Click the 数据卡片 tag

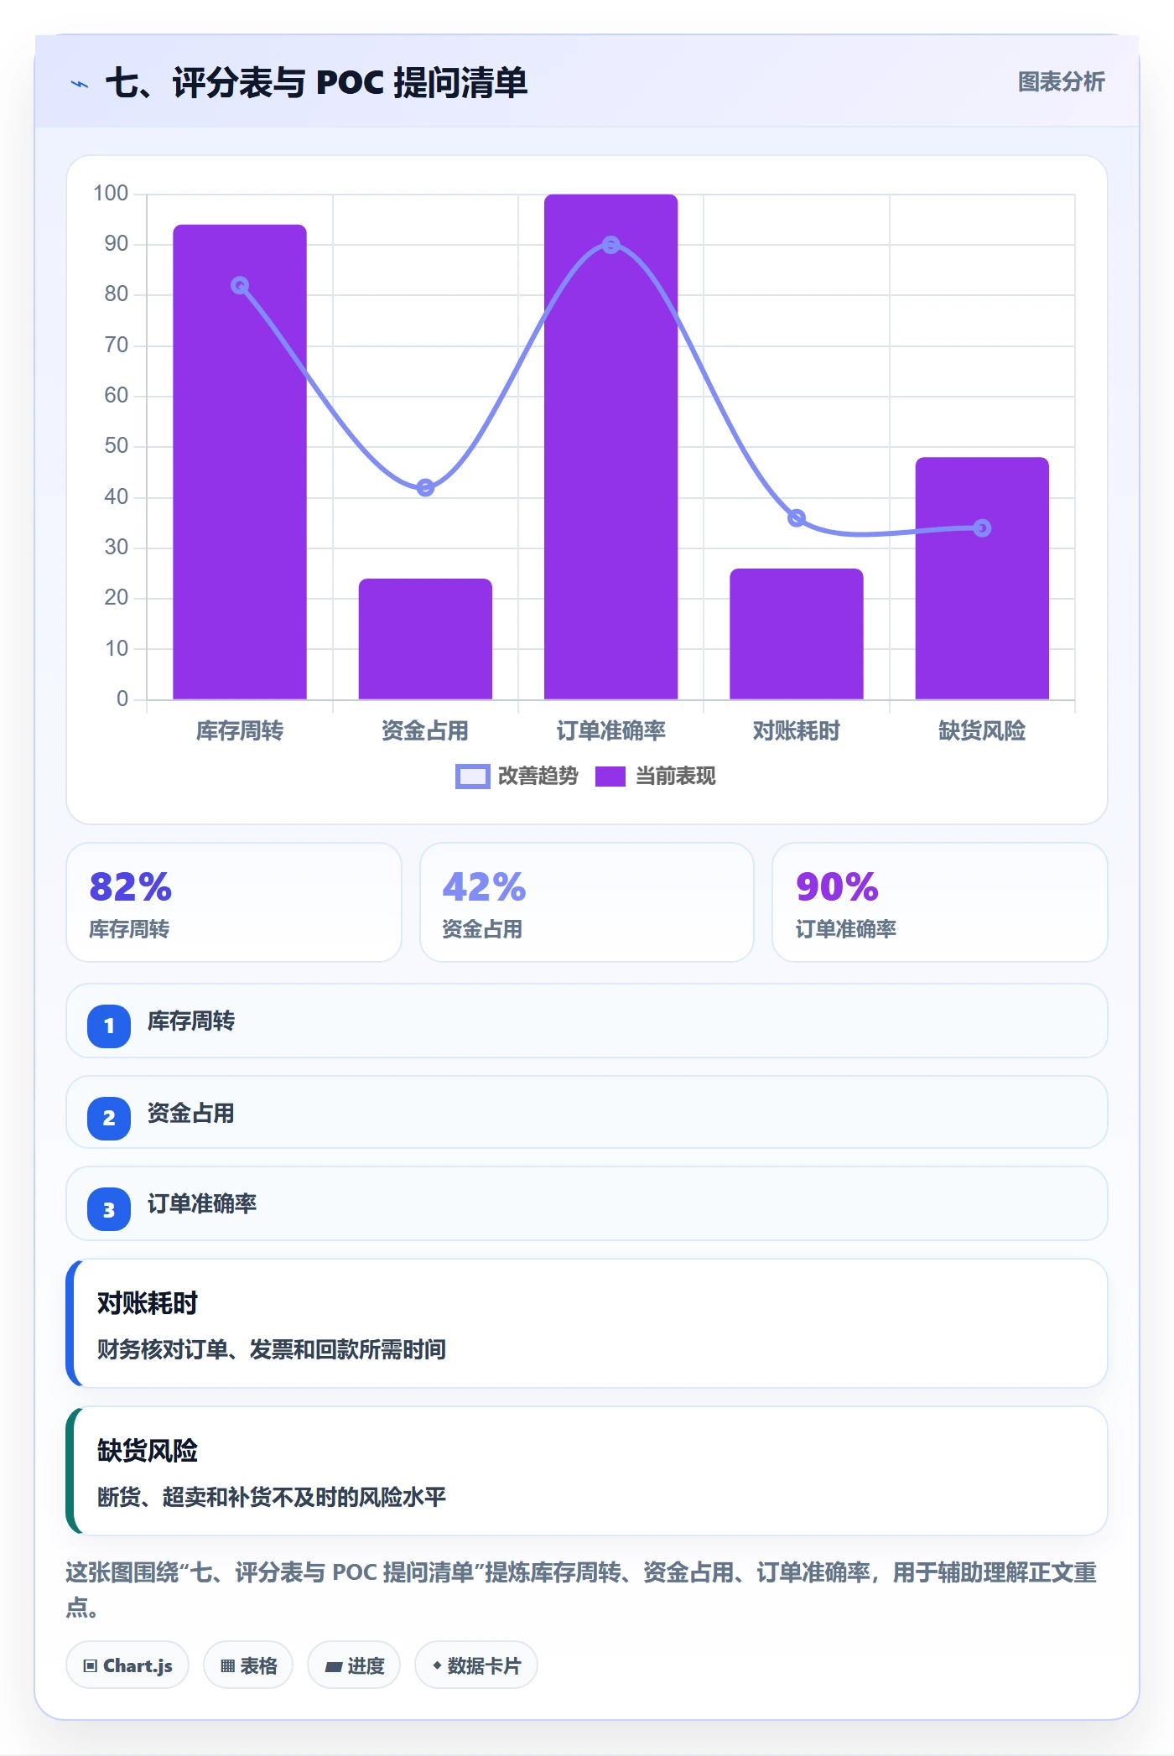coord(476,1665)
